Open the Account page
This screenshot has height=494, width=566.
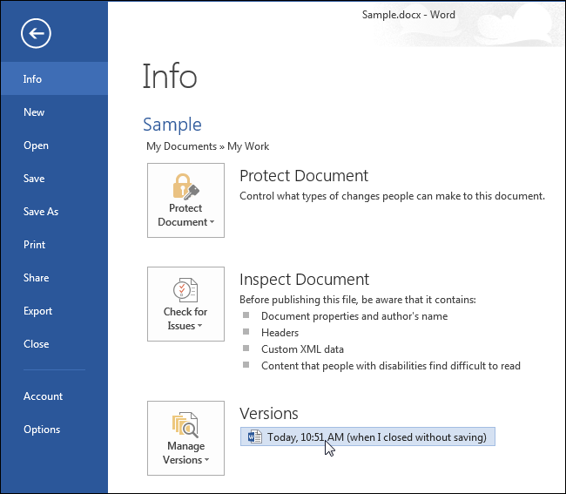click(43, 396)
